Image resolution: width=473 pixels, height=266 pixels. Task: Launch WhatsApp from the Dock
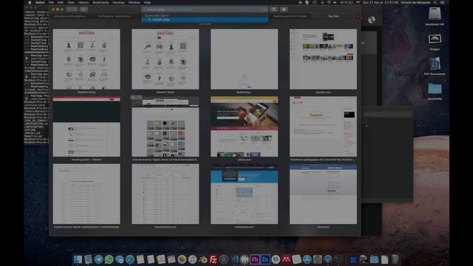109,259
